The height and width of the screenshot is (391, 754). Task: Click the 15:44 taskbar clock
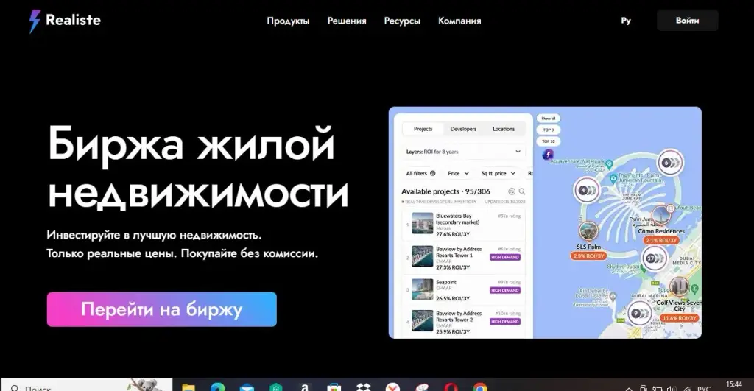734,385
